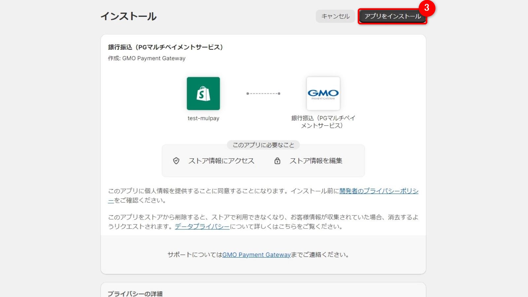Click アプリをインストール to install the app
Screen dimensions: 528x297
pyautogui.click(x=392, y=15)
